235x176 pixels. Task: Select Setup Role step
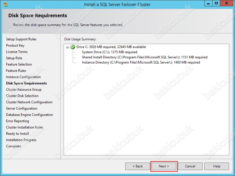coord(14,58)
